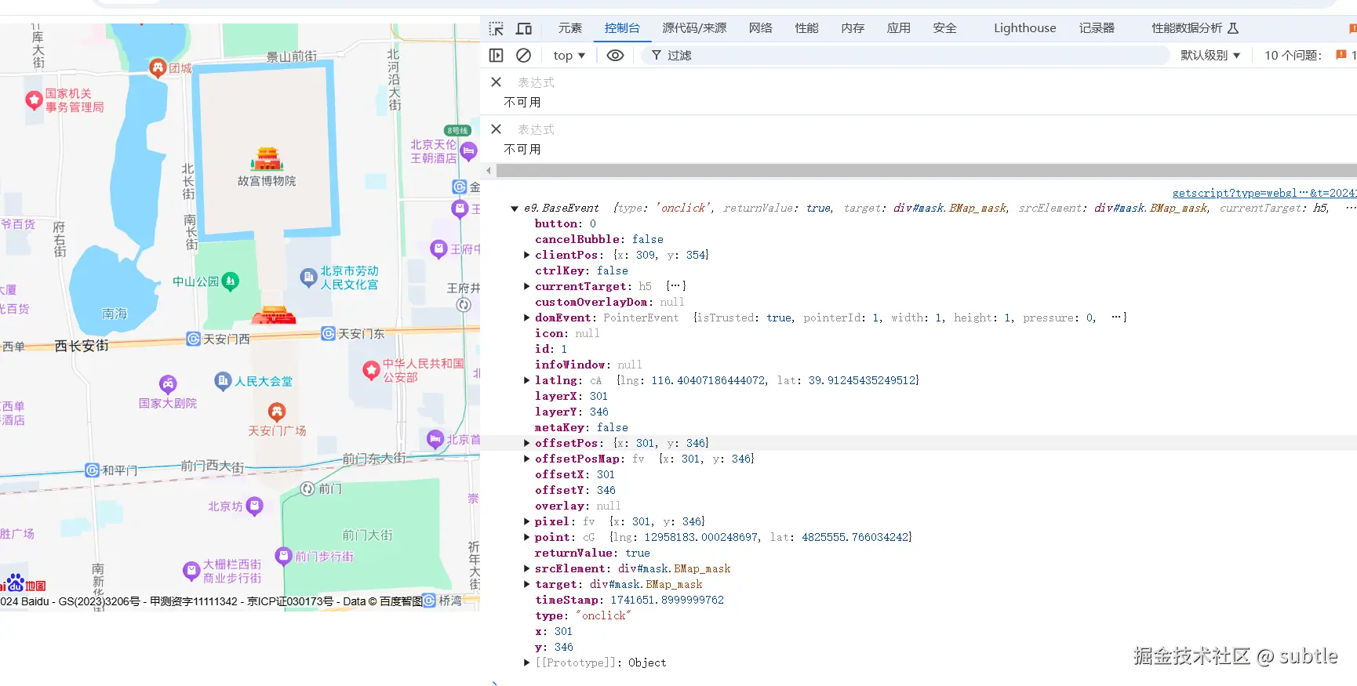Screen dimensions: 1357x686
Task: Switch to the 元素 tab
Action: coord(570,28)
